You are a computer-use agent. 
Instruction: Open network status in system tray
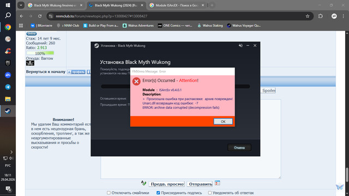[x=5, y=158]
